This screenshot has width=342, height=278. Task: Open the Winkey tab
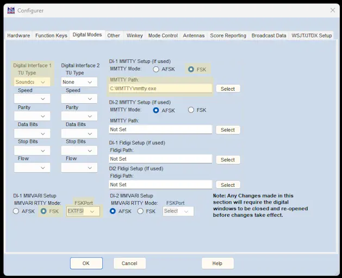134,35
